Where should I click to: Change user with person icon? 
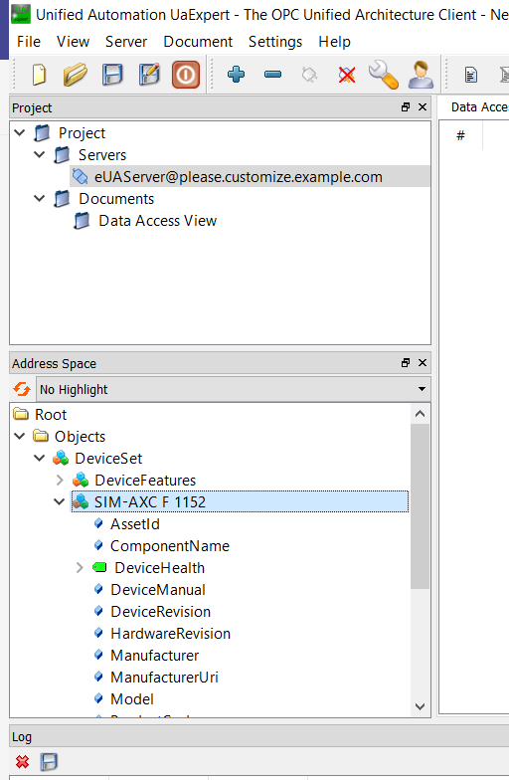pyautogui.click(x=421, y=75)
